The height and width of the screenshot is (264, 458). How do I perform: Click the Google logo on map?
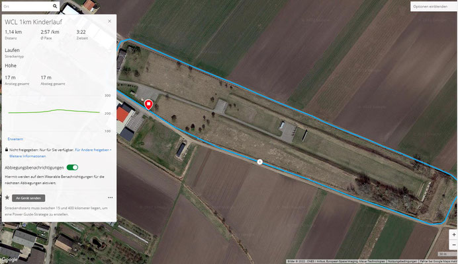pyautogui.click(x=10, y=259)
